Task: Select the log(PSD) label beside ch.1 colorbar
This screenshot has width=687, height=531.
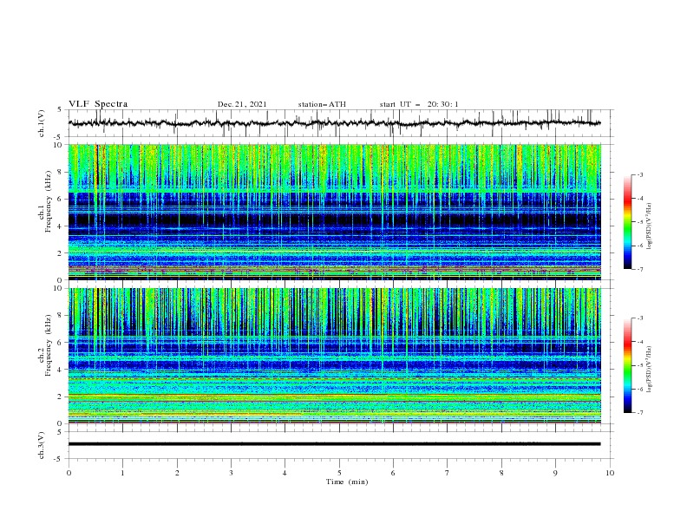Action: 650,226
